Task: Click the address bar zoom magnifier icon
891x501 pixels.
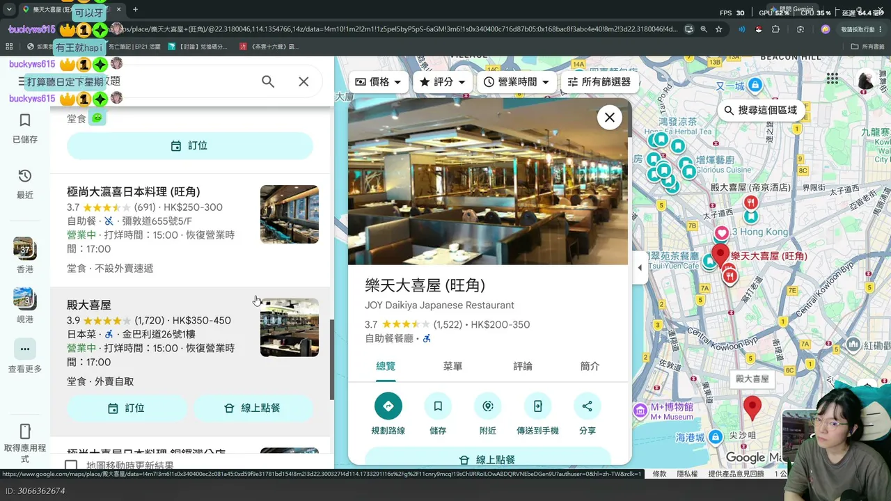Action: point(704,29)
